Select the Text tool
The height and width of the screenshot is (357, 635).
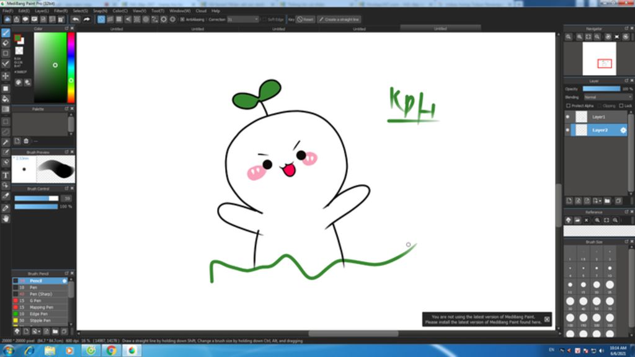(6, 175)
